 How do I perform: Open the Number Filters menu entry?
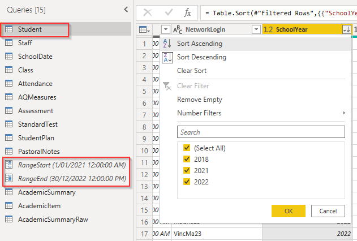tap(256, 113)
